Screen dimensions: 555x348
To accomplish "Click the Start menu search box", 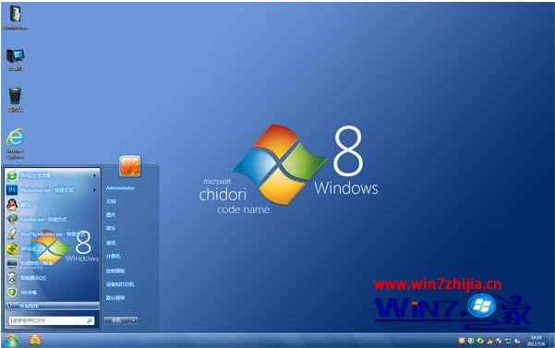I will pyautogui.click(x=52, y=320).
